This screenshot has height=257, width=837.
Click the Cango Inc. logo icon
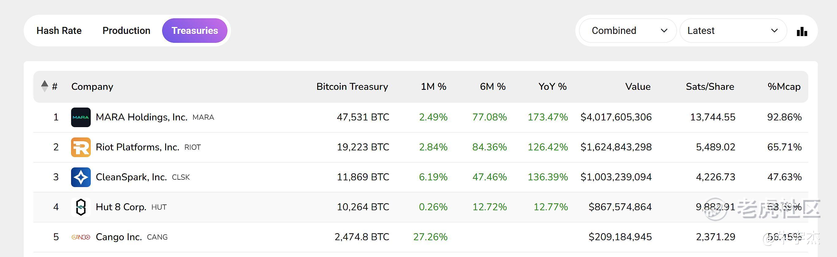point(81,237)
